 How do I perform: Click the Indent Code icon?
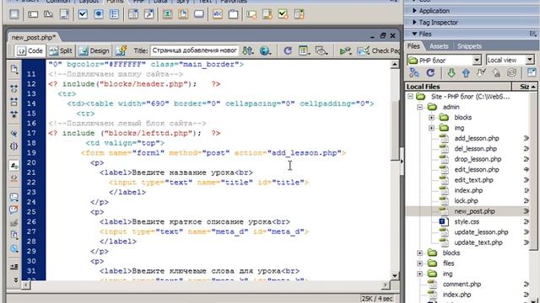click(13, 267)
